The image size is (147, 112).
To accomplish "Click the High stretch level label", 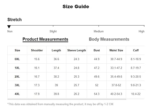I will click(141, 31).
